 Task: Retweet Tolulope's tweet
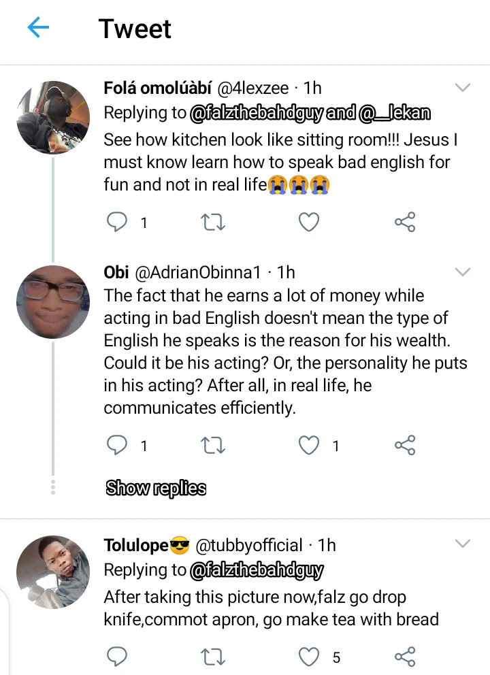pos(214,657)
